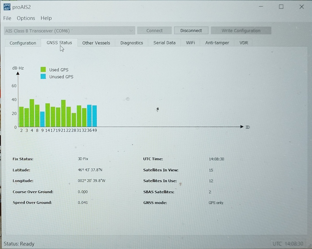Click the 'GPS only' GNSS mode value

click(216, 203)
